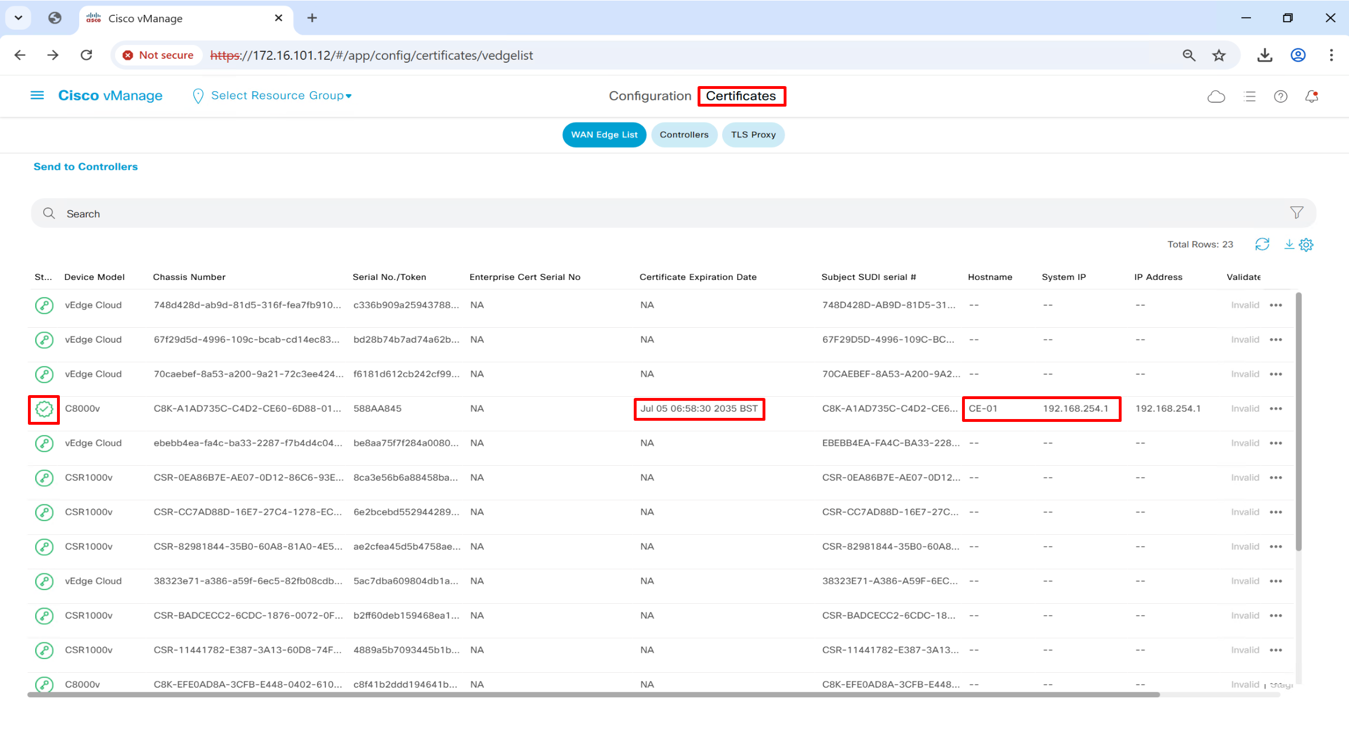Open the hamburger navigation menu
This screenshot has width=1349, height=752.
tap(37, 95)
